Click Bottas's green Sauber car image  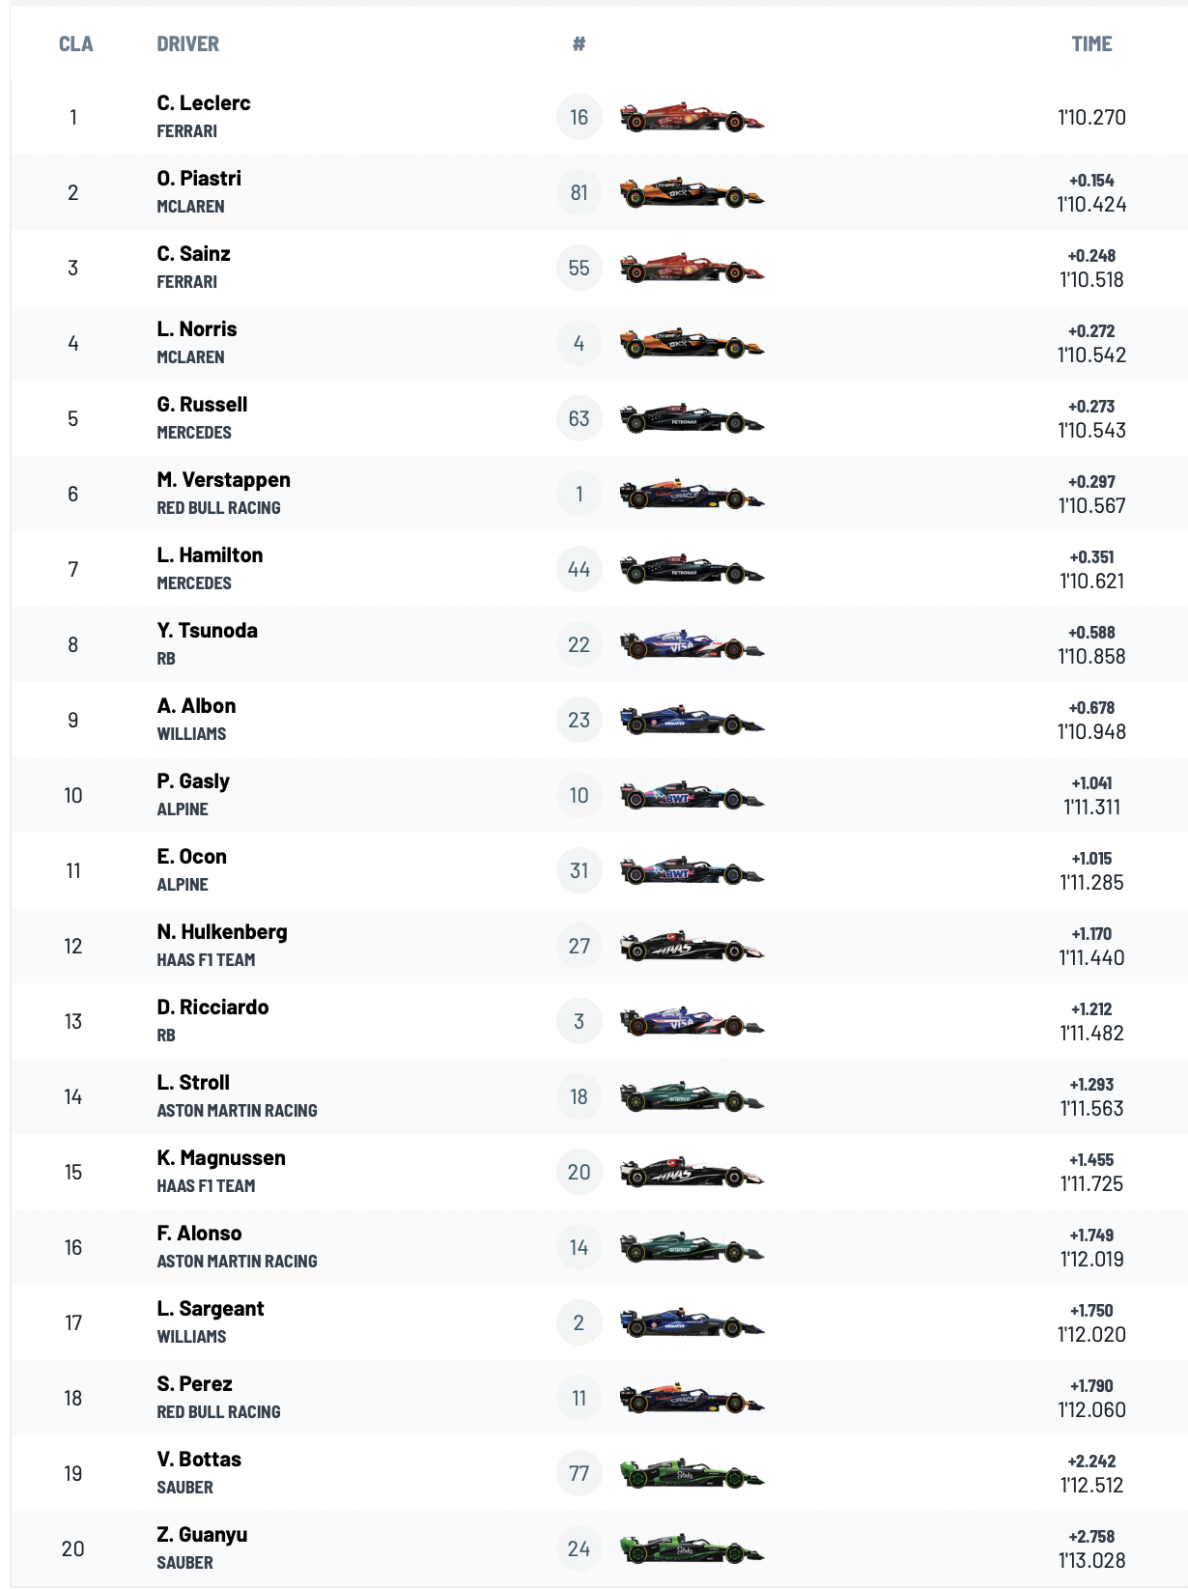click(x=692, y=1473)
